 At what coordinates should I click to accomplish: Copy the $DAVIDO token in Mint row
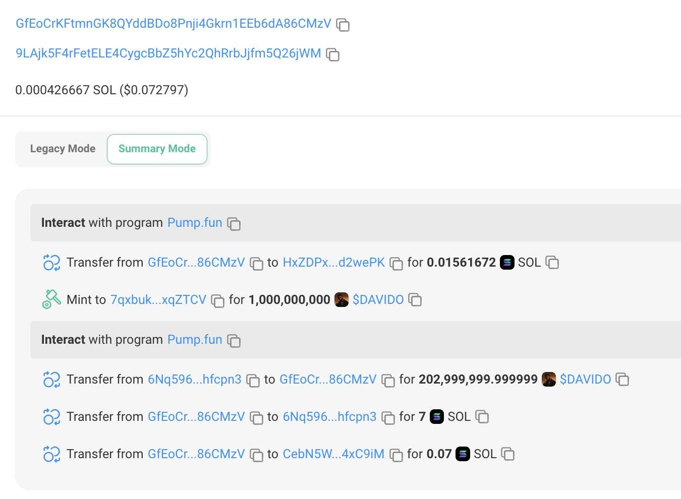coord(415,300)
